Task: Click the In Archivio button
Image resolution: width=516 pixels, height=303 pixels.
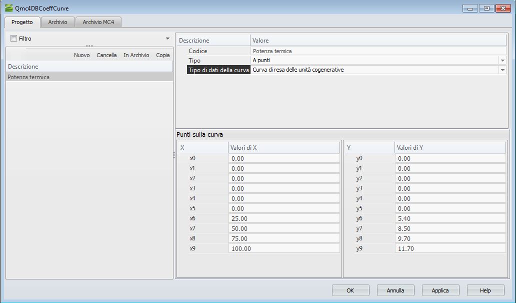Action: tap(136, 55)
